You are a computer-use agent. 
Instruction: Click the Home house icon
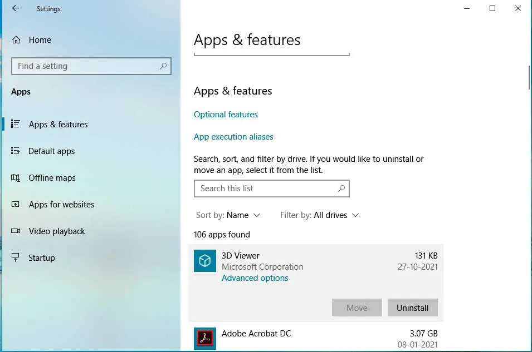16,40
